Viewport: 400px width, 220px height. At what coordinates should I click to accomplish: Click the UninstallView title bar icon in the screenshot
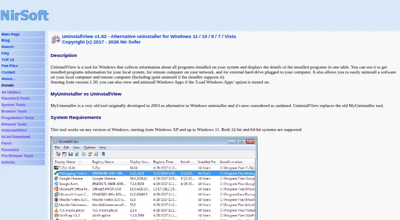click(55, 141)
